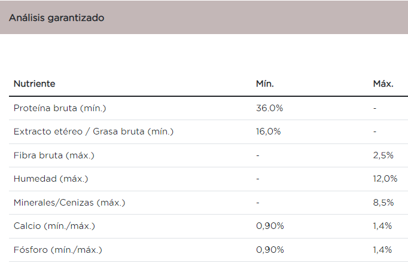Select the Fósforo (mín./máx.) row label
The height and width of the screenshot is (269, 408).
point(58,250)
